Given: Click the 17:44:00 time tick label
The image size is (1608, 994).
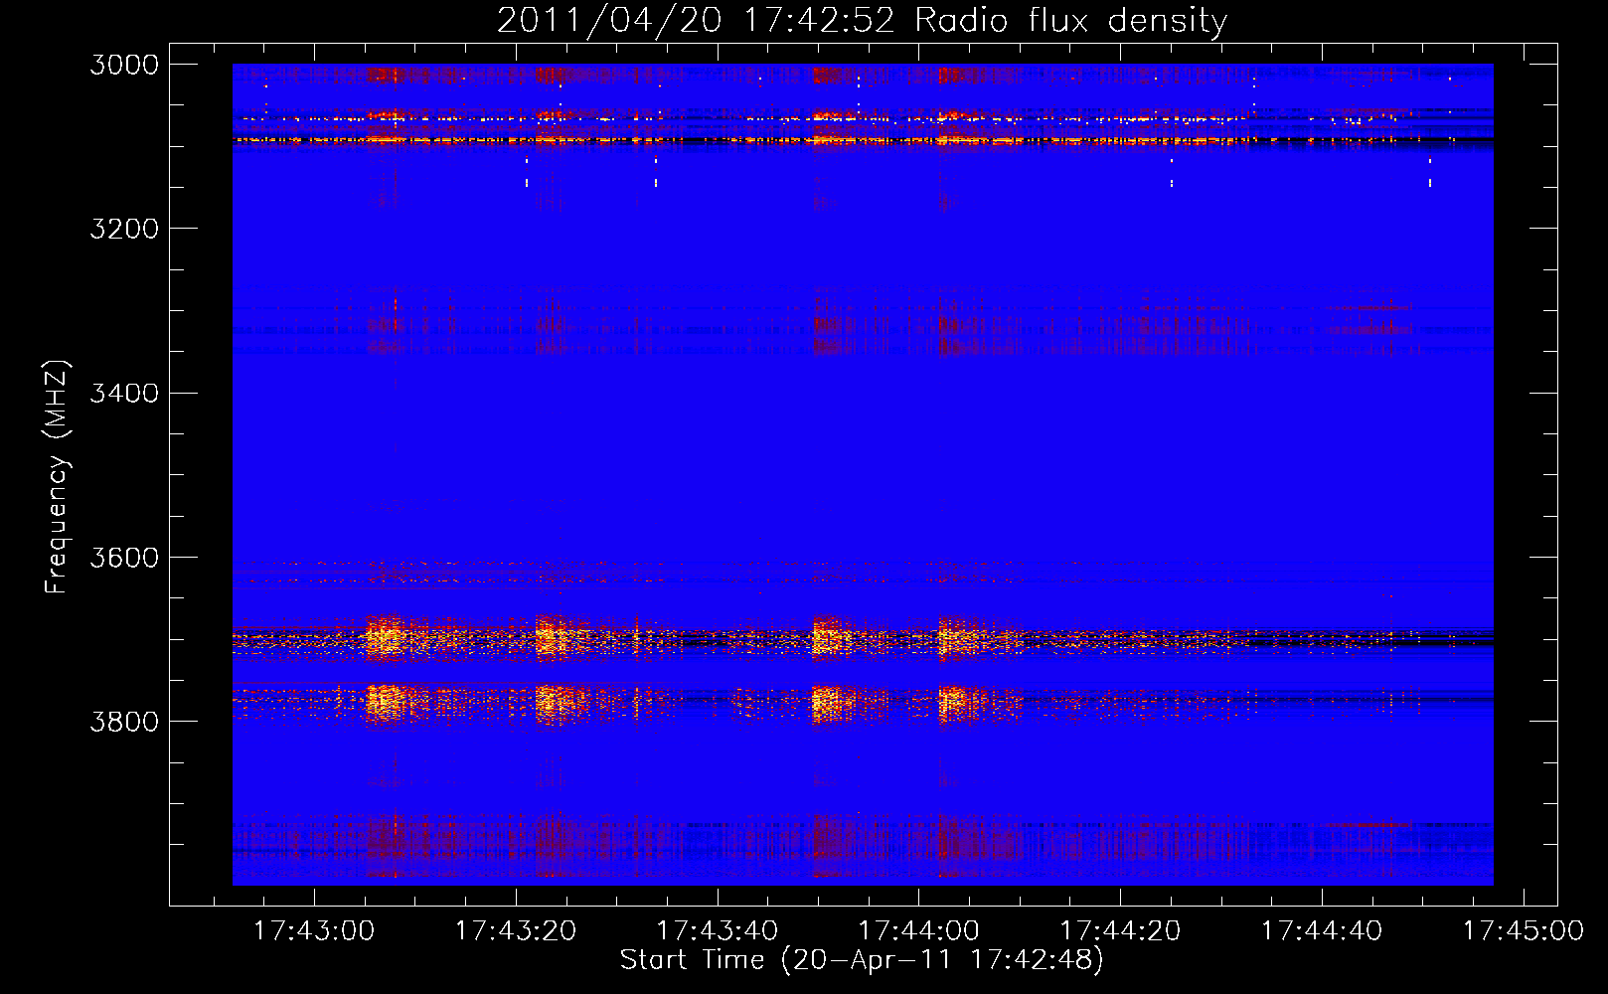Looking at the screenshot, I should pyautogui.click(x=918, y=930).
